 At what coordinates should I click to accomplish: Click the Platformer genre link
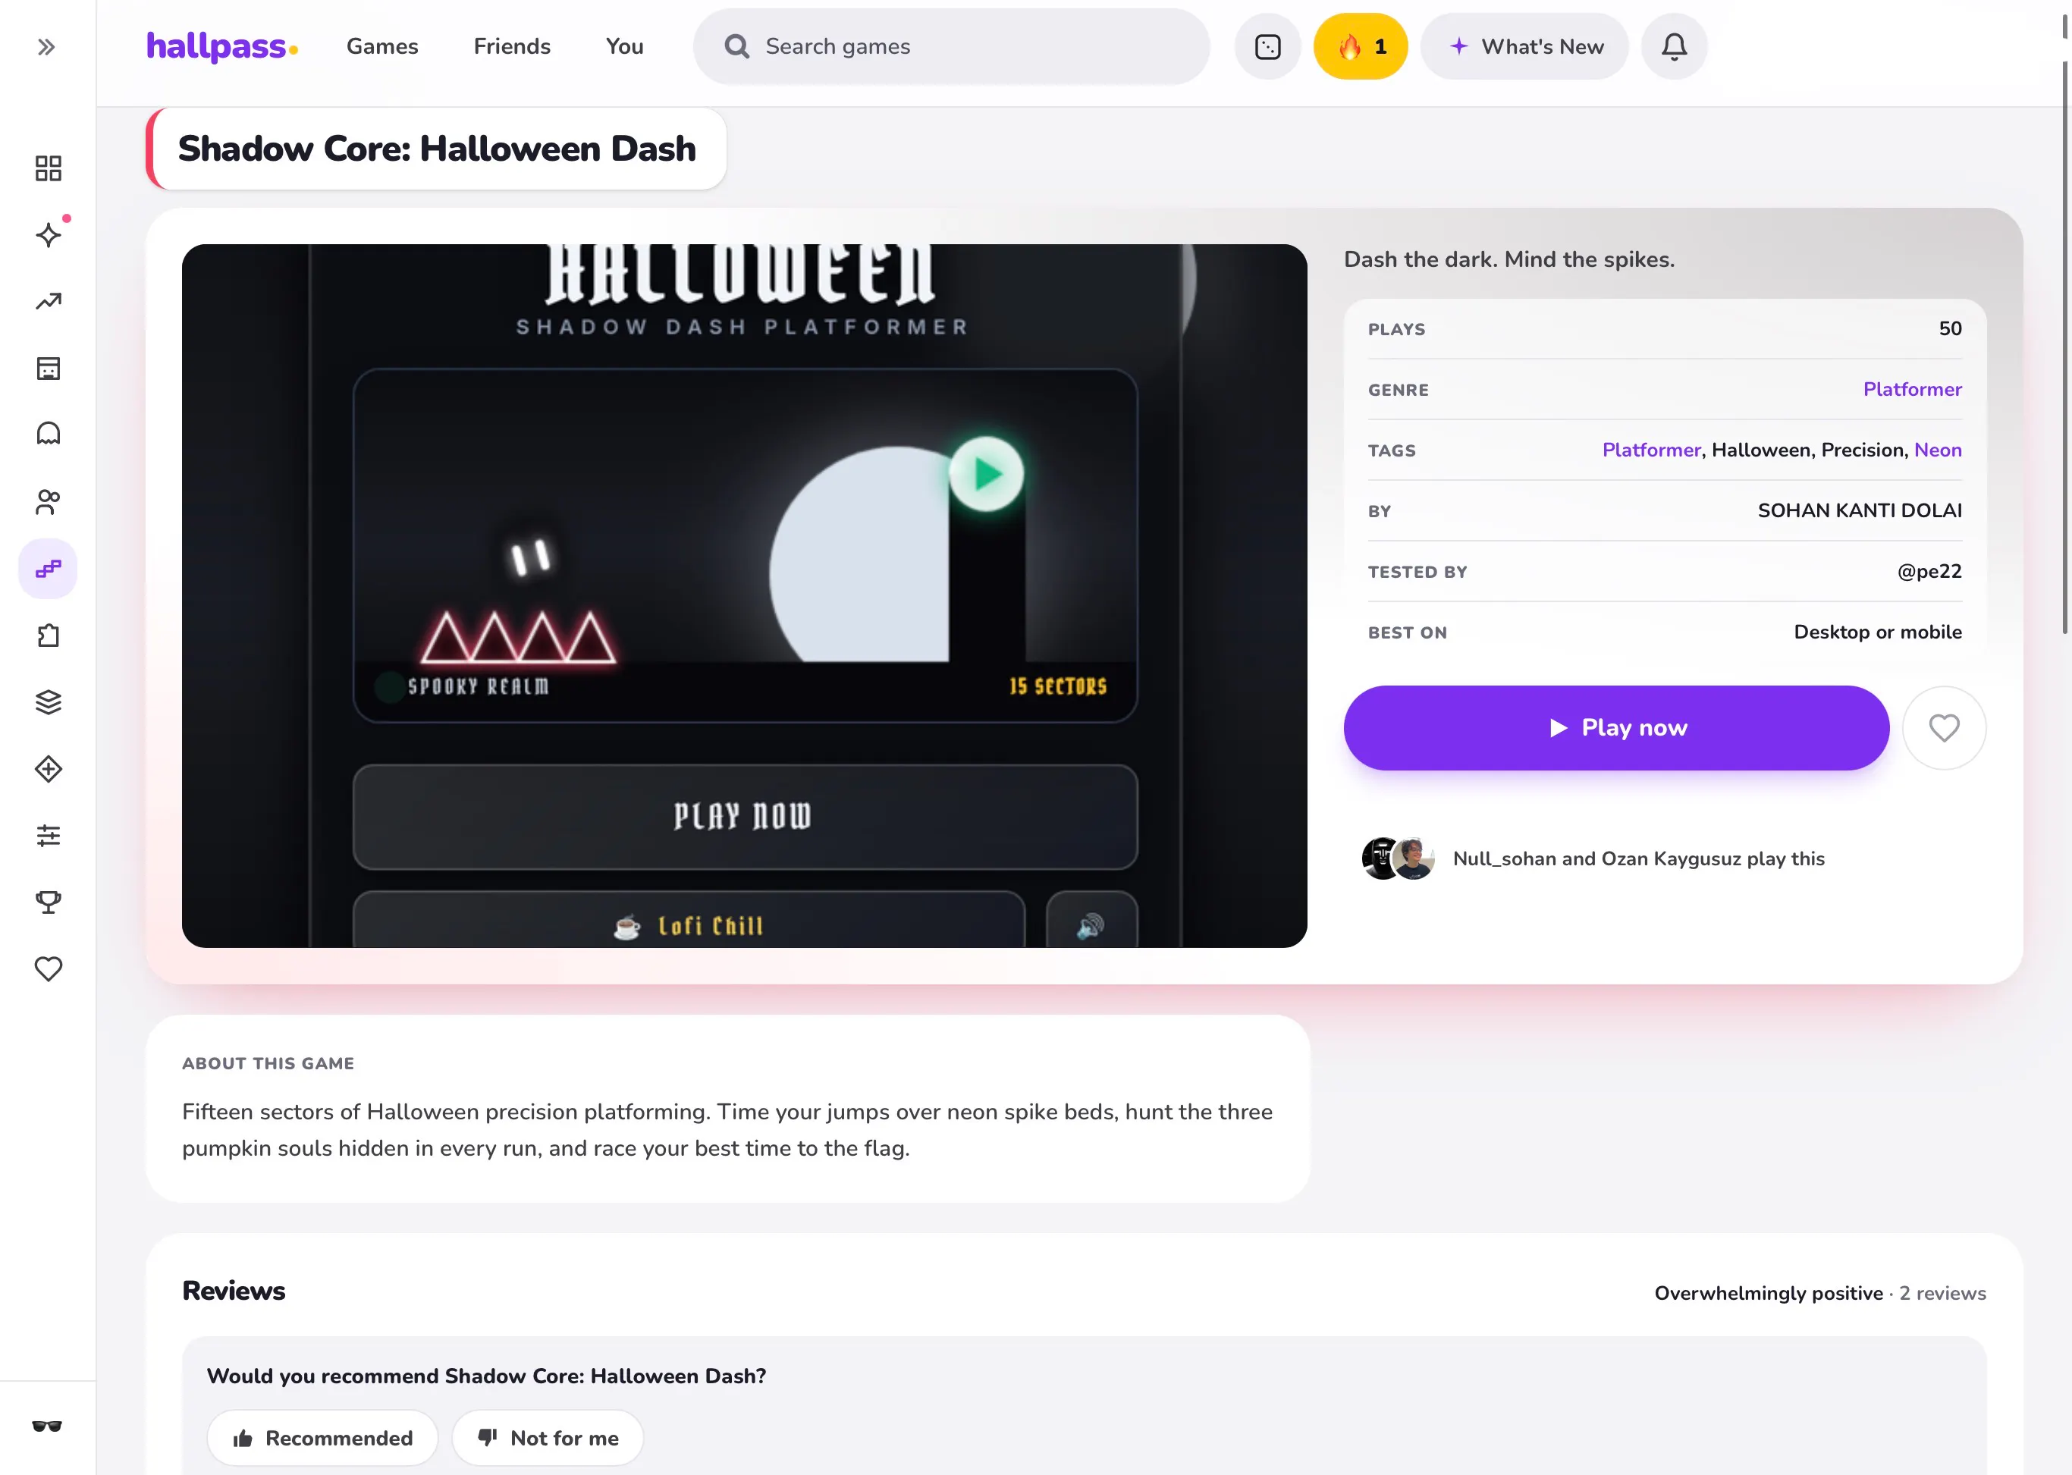tap(1912, 390)
